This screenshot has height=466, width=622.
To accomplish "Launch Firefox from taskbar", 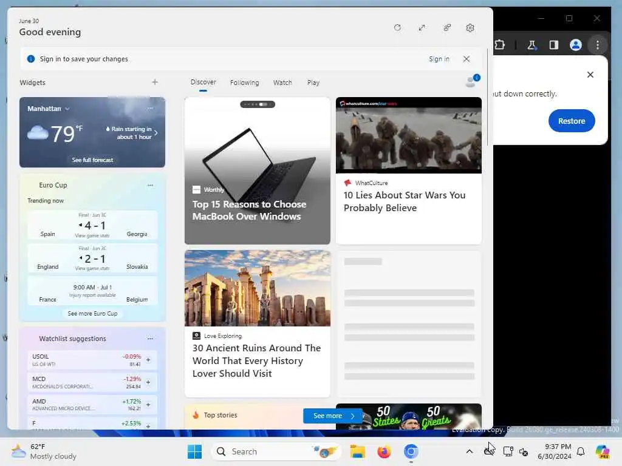I will coord(384,451).
